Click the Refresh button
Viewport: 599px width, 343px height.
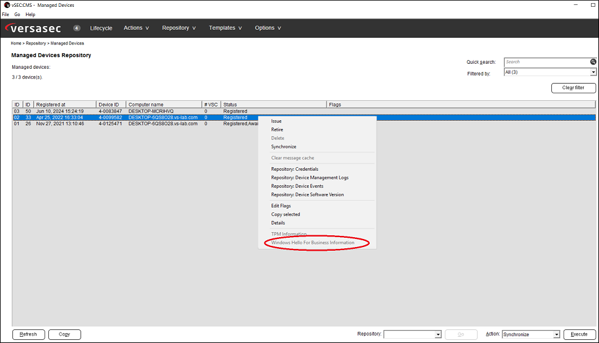[28, 334]
